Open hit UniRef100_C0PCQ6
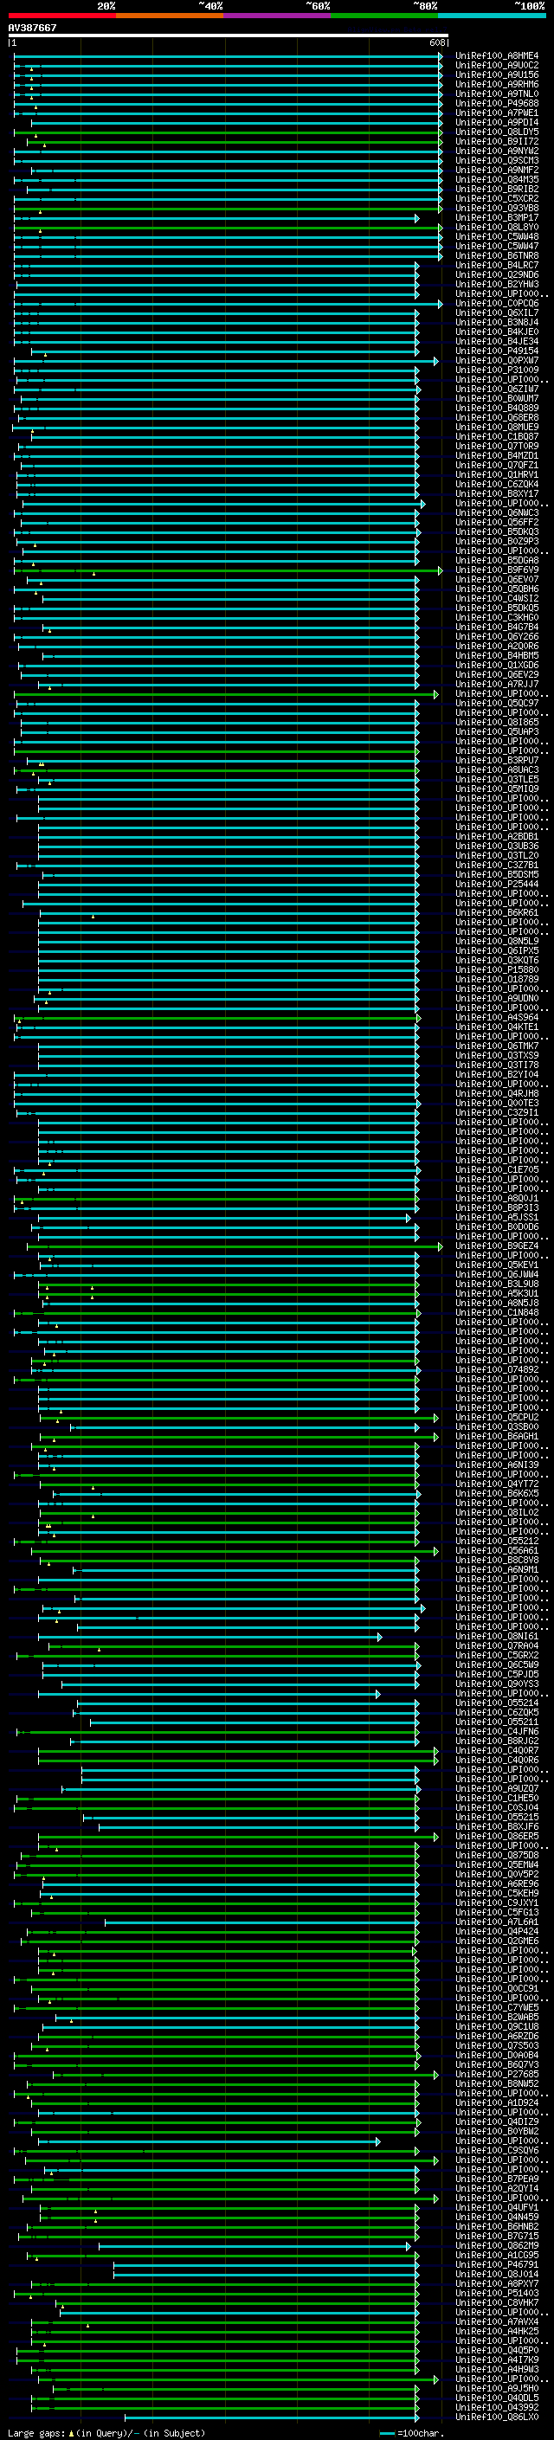The image size is (554, 2440). pos(497,304)
